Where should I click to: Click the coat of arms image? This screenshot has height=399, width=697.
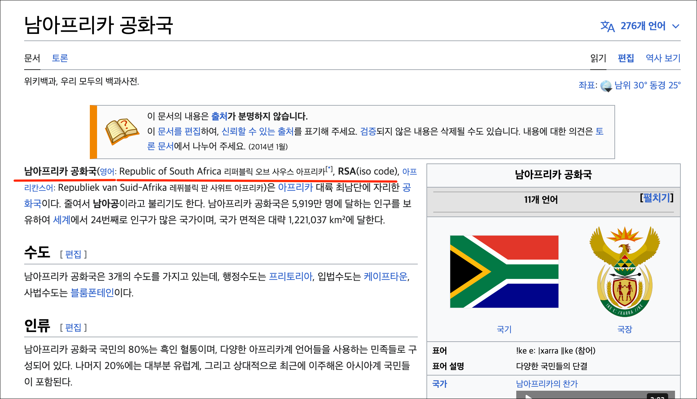pos(625,272)
